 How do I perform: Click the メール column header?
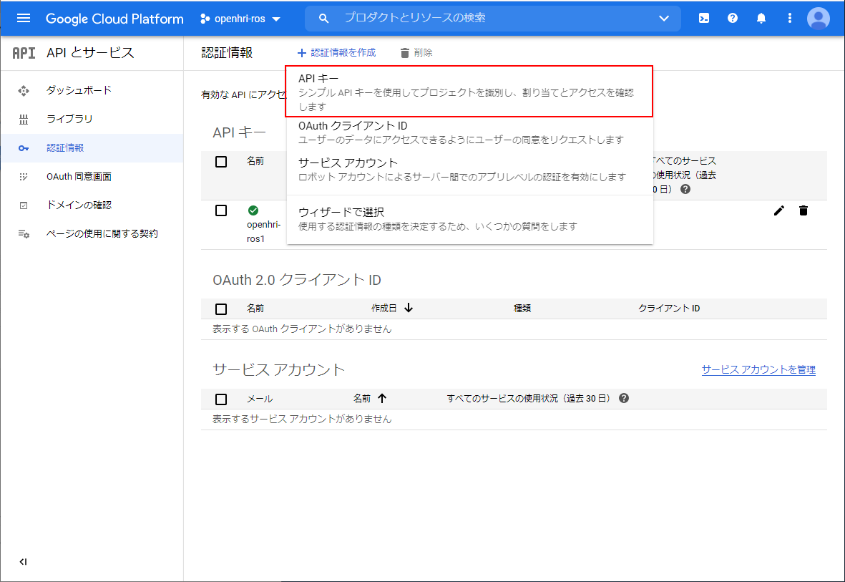[x=260, y=399]
